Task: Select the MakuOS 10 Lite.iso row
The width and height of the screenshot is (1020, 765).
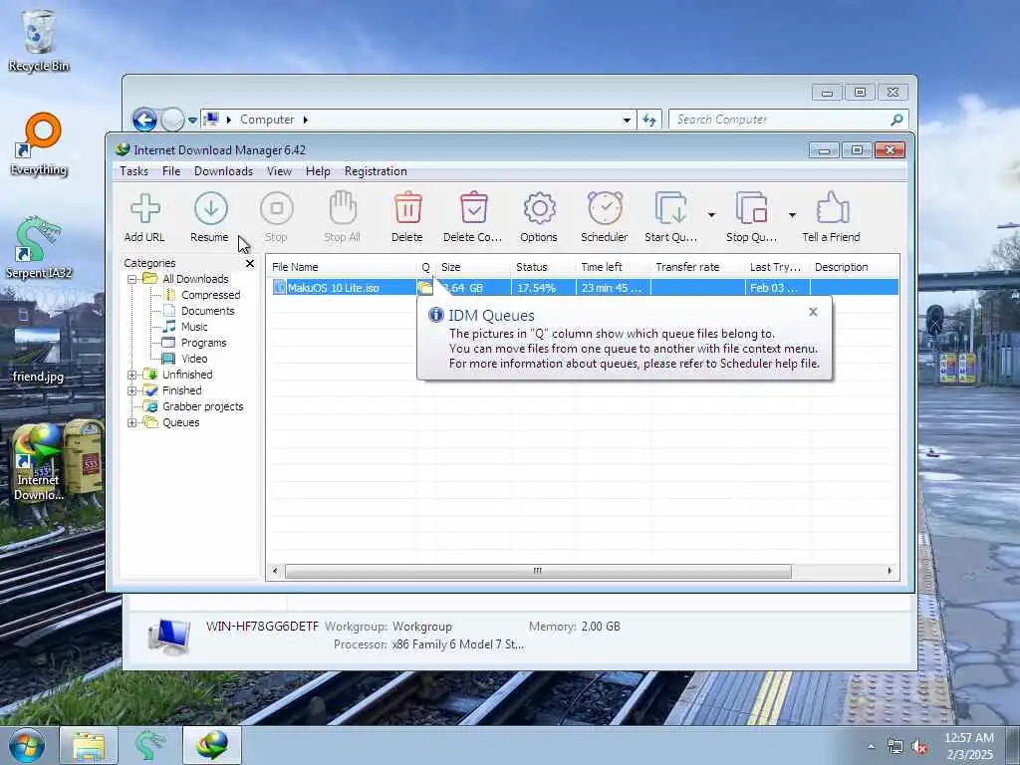Action: (x=584, y=288)
